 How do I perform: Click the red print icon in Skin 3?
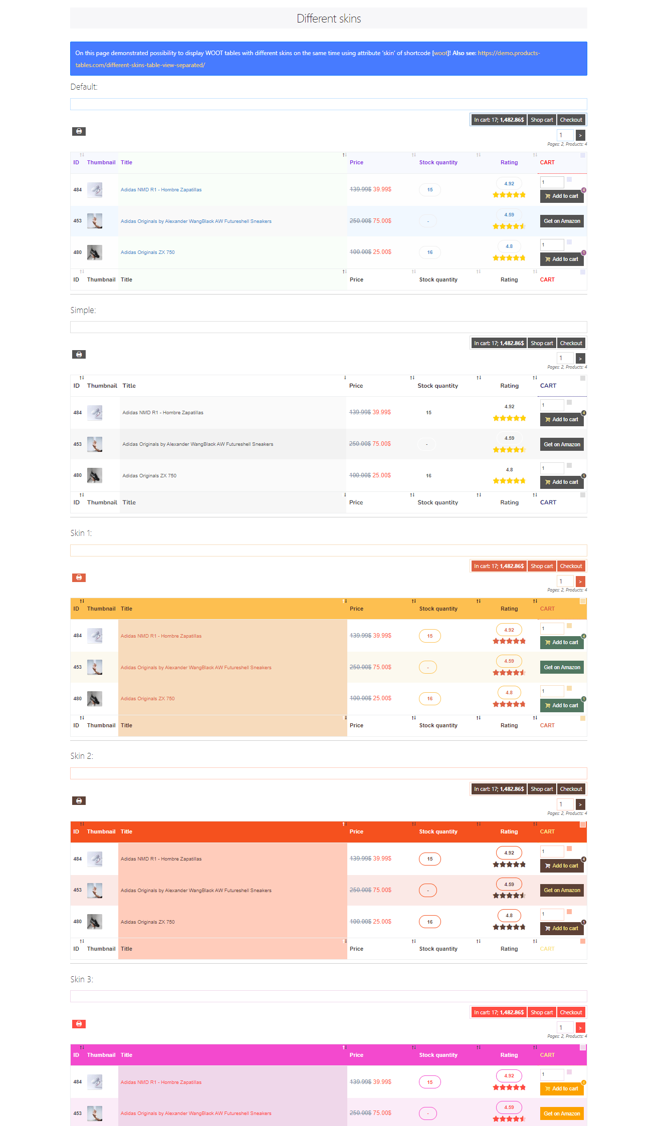tap(79, 1024)
